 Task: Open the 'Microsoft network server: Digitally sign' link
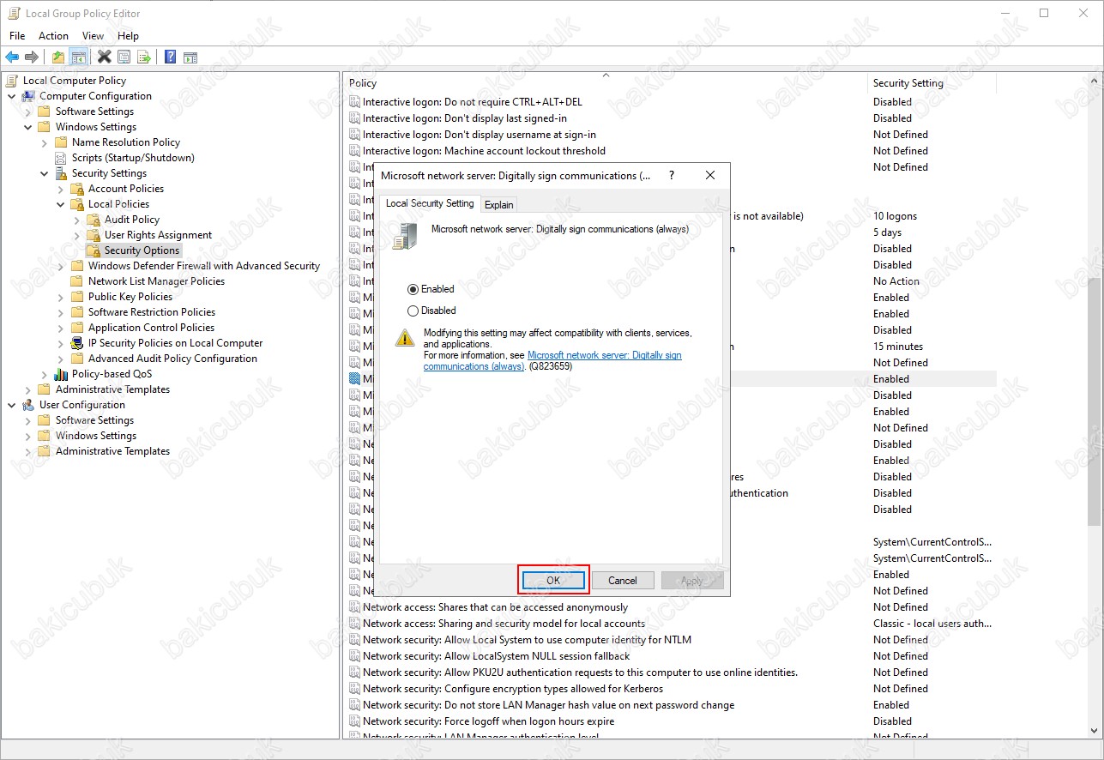coord(552,360)
